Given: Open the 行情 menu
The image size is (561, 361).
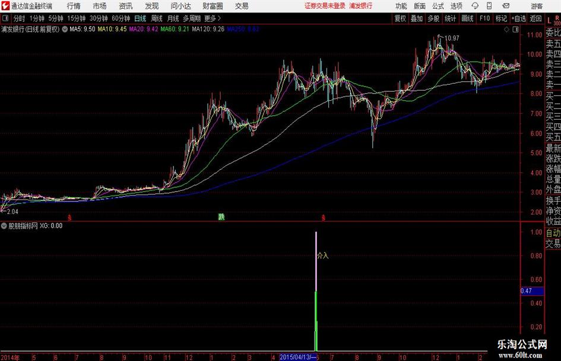Looking at the screenshot, I should click(74, 6).
